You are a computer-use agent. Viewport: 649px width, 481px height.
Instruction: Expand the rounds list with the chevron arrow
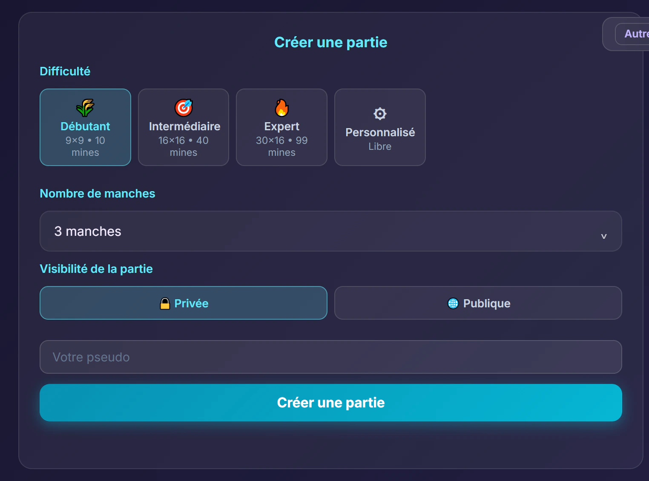603,236
